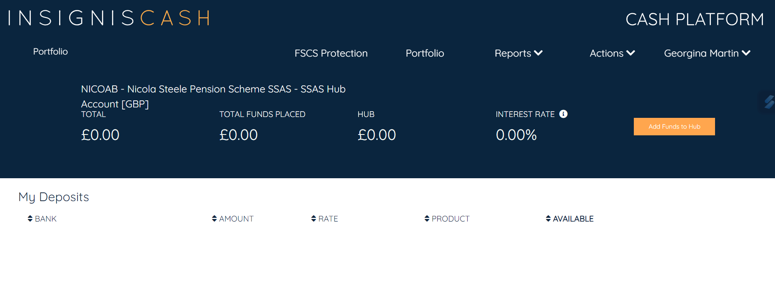Viewport: 775px width, 284px height.
Task: Click the RATE column sort arrows icon
Action: click(314, 219)
